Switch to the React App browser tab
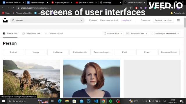Image resolution: width=186 pixels, height=104 pixels. 107,3
